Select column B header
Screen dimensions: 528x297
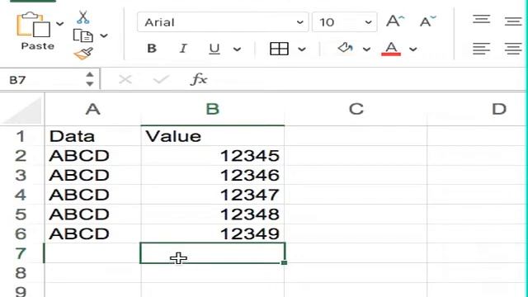pos(213,109)
